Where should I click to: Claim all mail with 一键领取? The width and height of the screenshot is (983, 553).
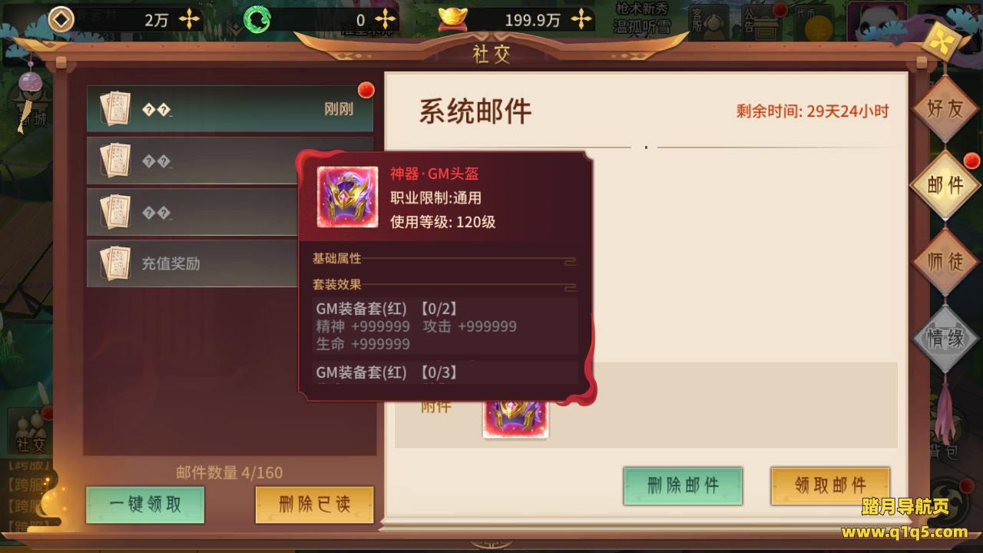[x=145, y=505]
